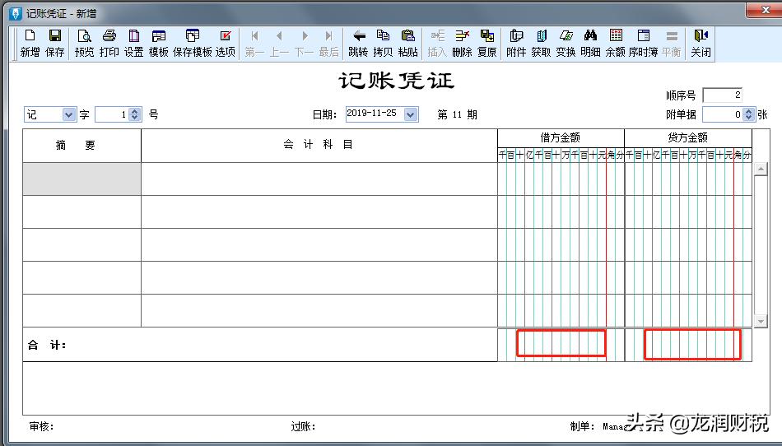
Task: Click first row 借方金额 cell
Action: [x=561, y=179]
